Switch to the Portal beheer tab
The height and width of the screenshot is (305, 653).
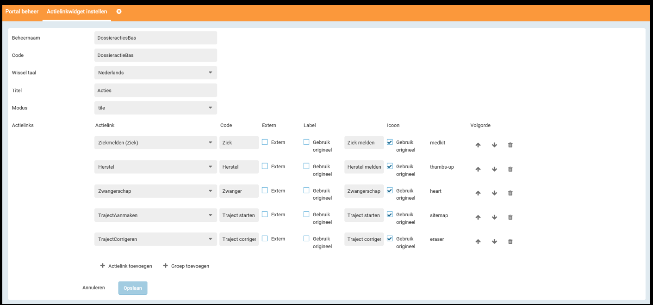point(22,12)
